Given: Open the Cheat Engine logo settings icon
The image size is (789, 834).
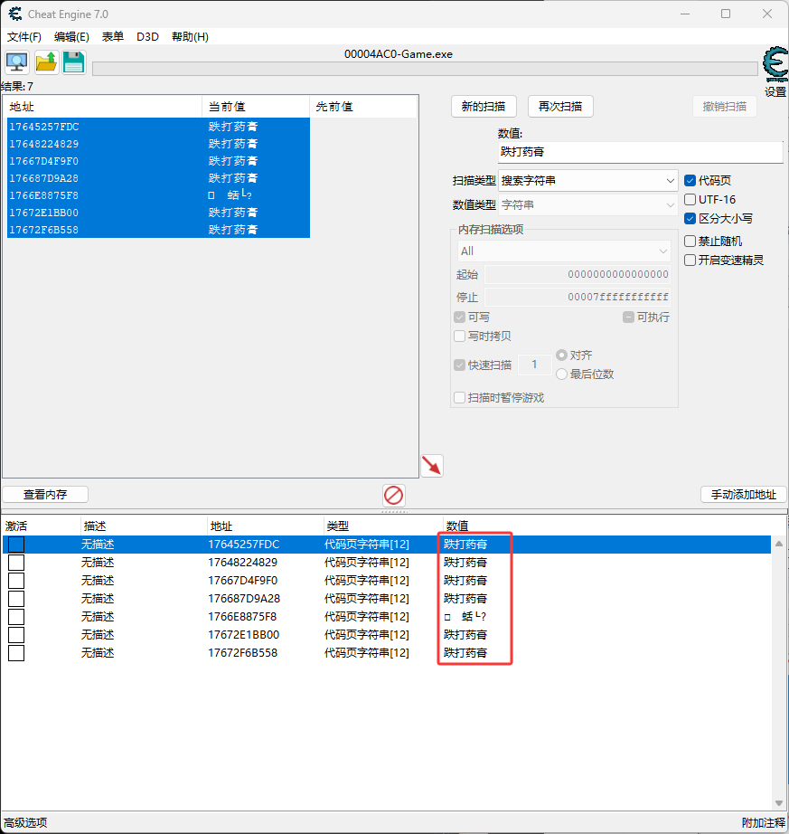Looking at the screenshot, I should [x=775, y=65].
